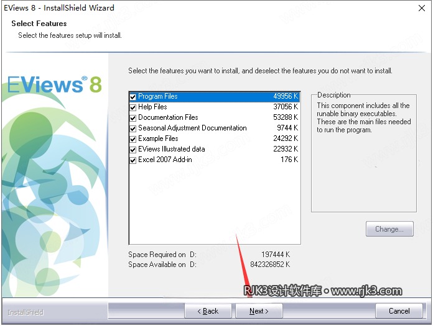Uncheck EViews Illustrated data checkbox
Viewport: 433px width, 326px height.
(x=133, y=150)
